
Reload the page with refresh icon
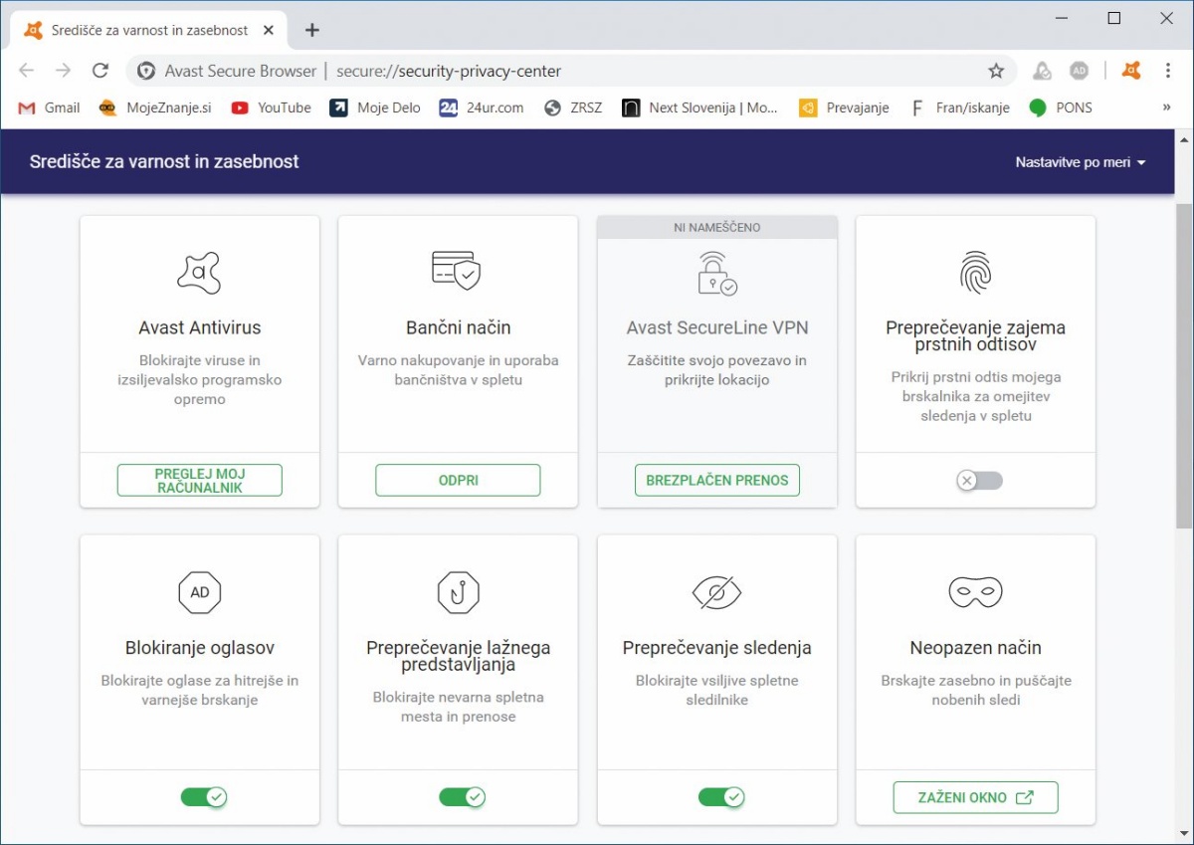pyautogui.click(x=99, y=71)
